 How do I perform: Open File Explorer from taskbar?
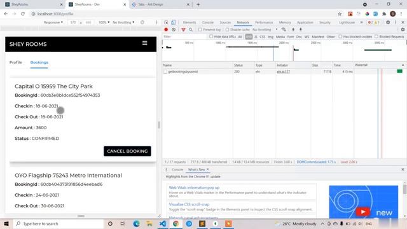point(149,223)
